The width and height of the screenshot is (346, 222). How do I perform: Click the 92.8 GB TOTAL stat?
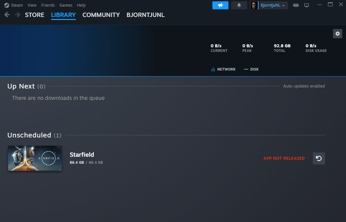click(282, 48)
